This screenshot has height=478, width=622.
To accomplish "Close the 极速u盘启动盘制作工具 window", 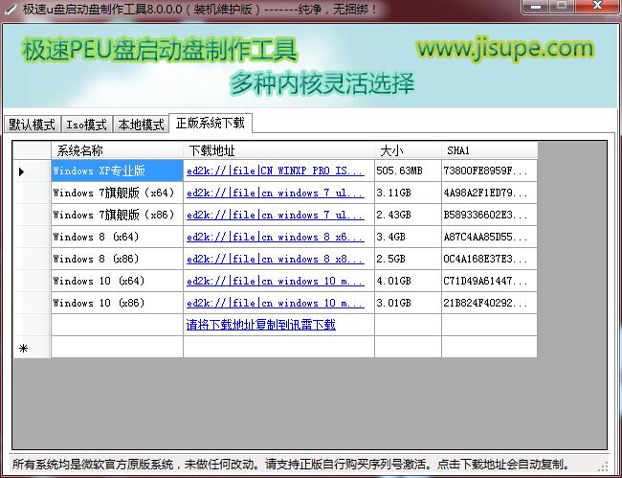I will [597, 6].
